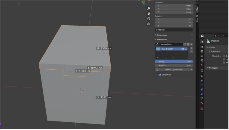Image resolution: width=229 pixels, height=130 pixels.
Task: Click the properties Search field
Action: pos(221,36)
